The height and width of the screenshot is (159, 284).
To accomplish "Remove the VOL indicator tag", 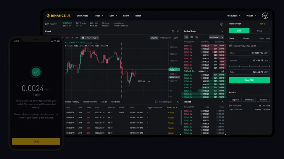I will (x=97, y=38).
